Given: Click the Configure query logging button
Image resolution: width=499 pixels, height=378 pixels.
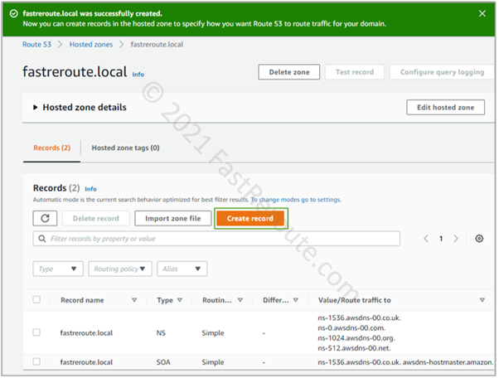Looking at the screenshot, I should click(442, 72).
